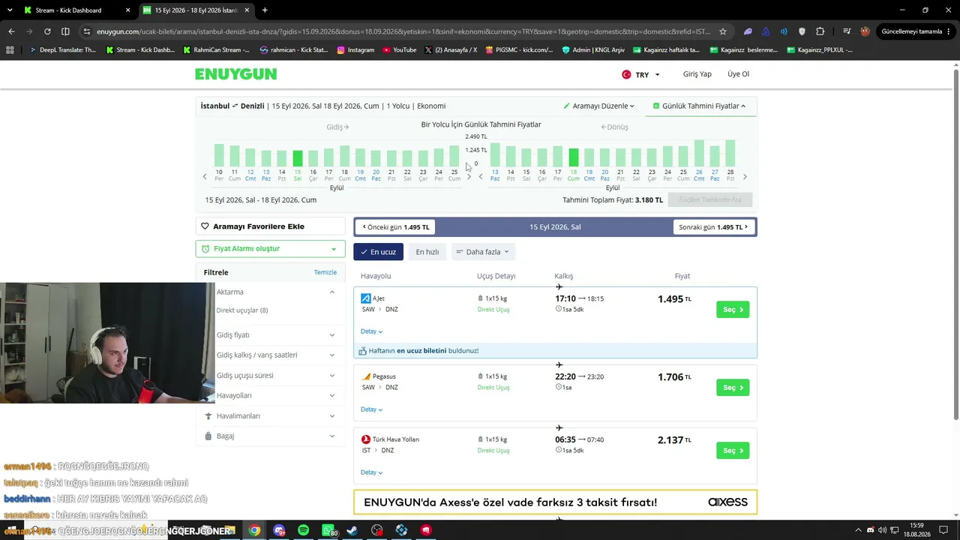Open Spotify from the taskbar
The width and height of the screenshot is (960, 540).
303,530
